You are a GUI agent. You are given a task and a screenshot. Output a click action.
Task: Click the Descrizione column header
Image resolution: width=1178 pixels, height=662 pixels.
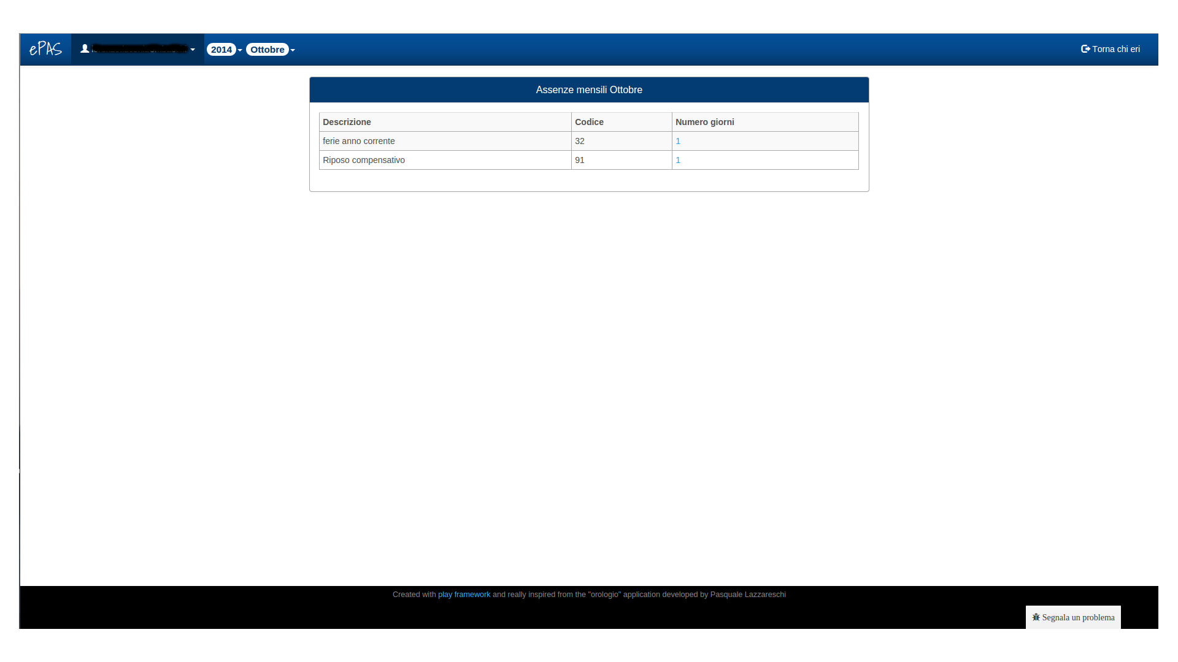(x=347, y=122)
